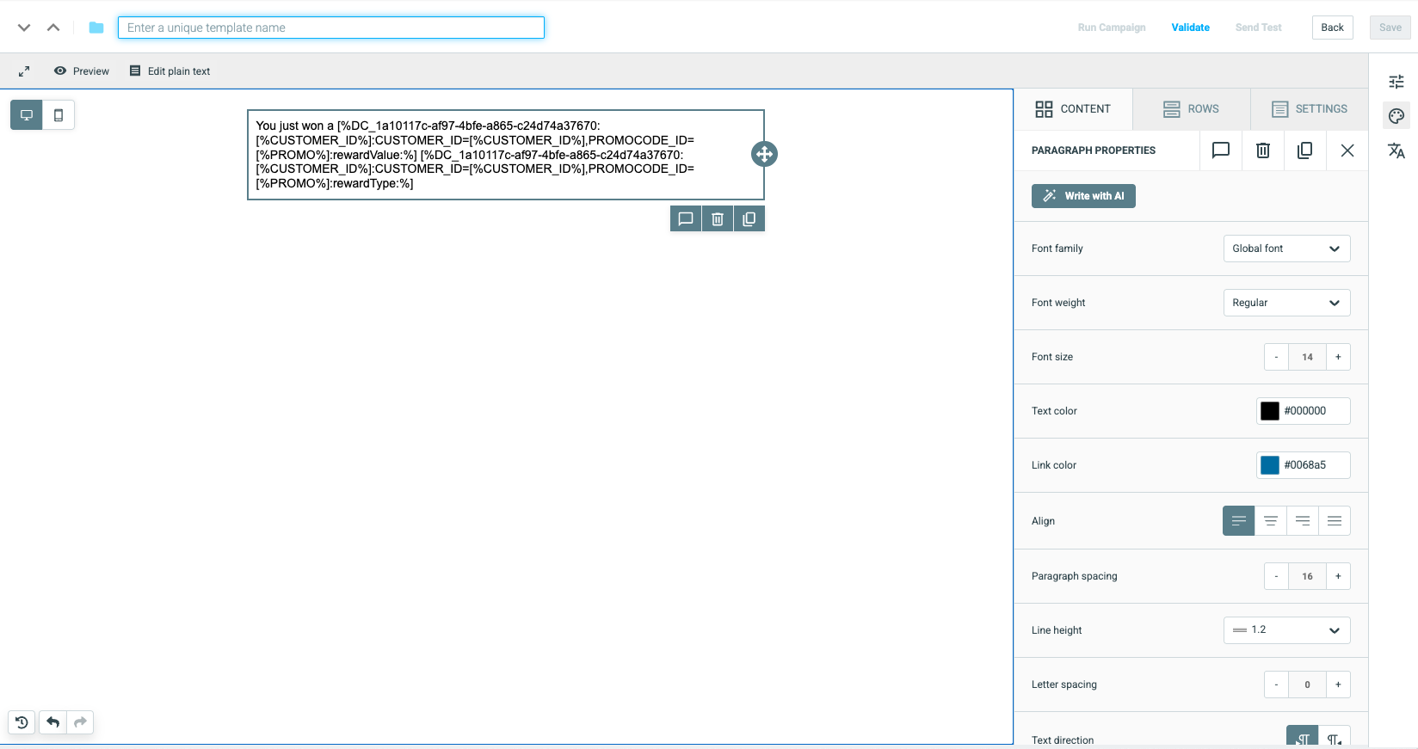The height and width of the screenshot is (749, 1418).
Task: Set text direction right-to-left
Action: 1335,737
